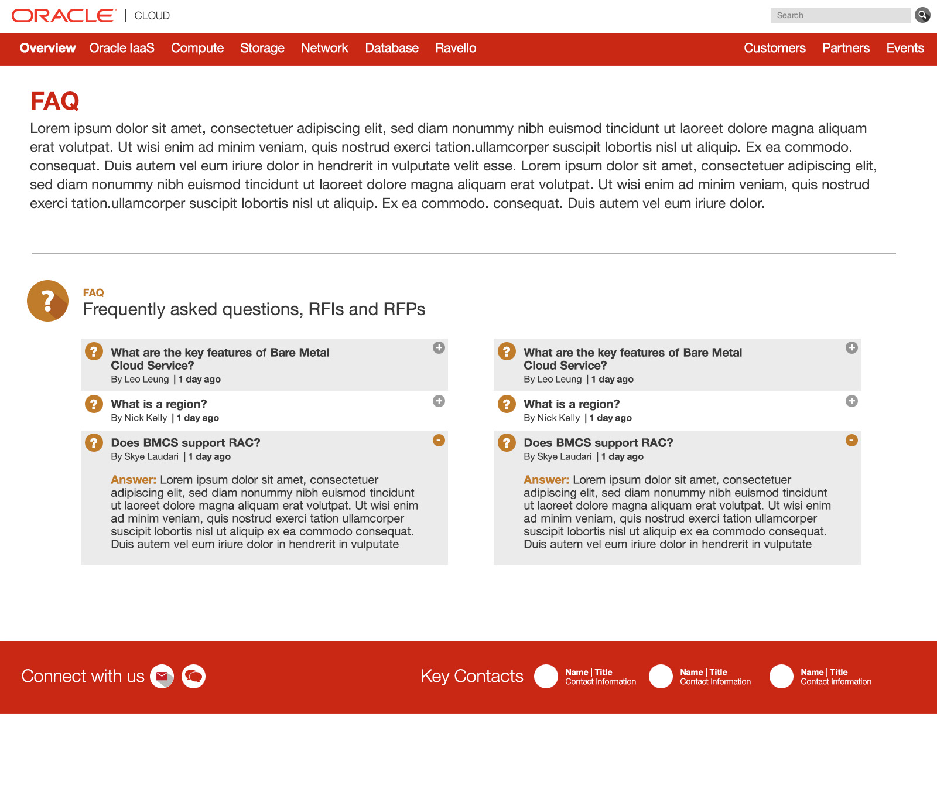937x802 pixels.
Task: Click the first Key Contacts avatar circle
Action: [x=546, y=677]
